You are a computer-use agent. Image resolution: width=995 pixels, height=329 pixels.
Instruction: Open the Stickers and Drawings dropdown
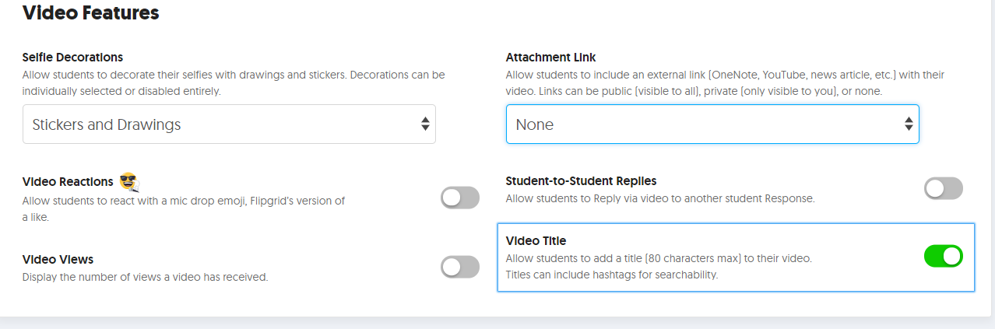229,124
